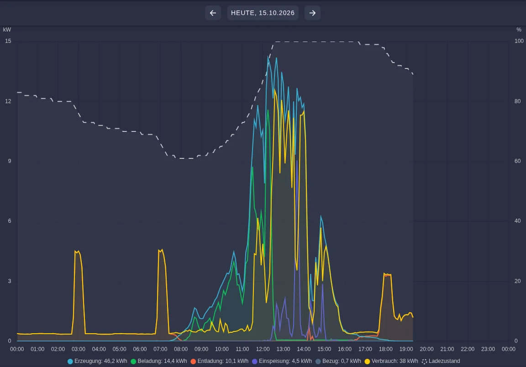The width and height of the screenshot is (526, 367).
Task: Click the 80 value on percent axis
Action: click(518, 101)
